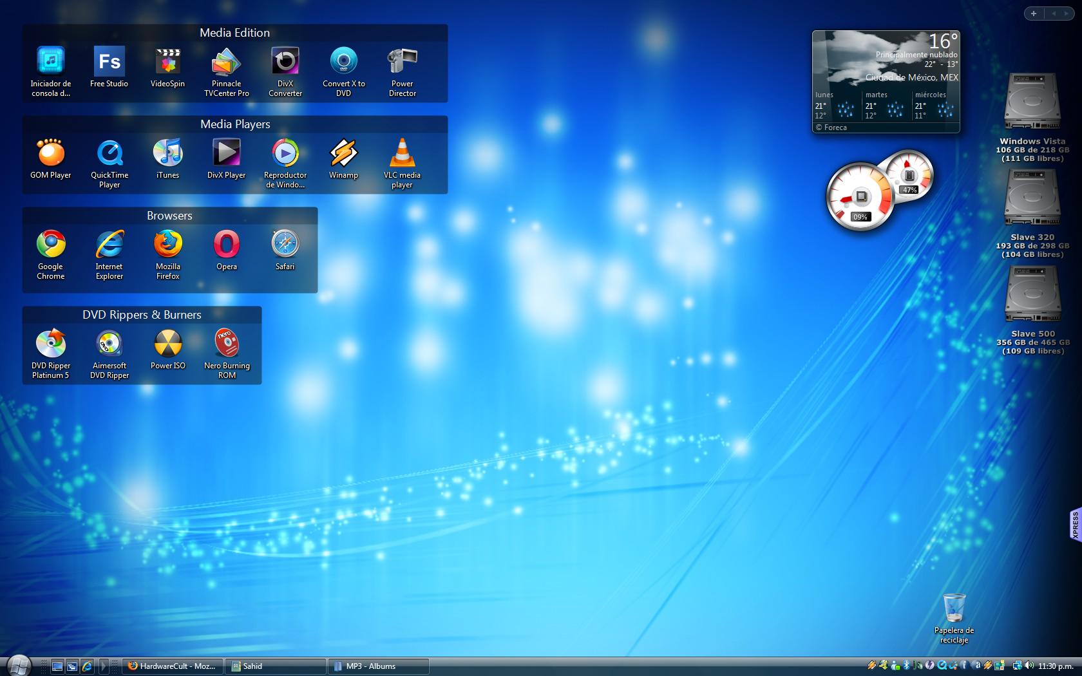The image size is (1082, 676).
Task: Click the Show Desktop quick launch icon
Action: pos(57,666)
